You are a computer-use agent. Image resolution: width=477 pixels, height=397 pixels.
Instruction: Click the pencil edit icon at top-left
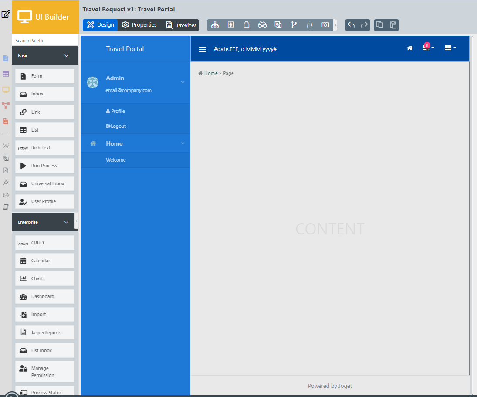tap(6, 14)
